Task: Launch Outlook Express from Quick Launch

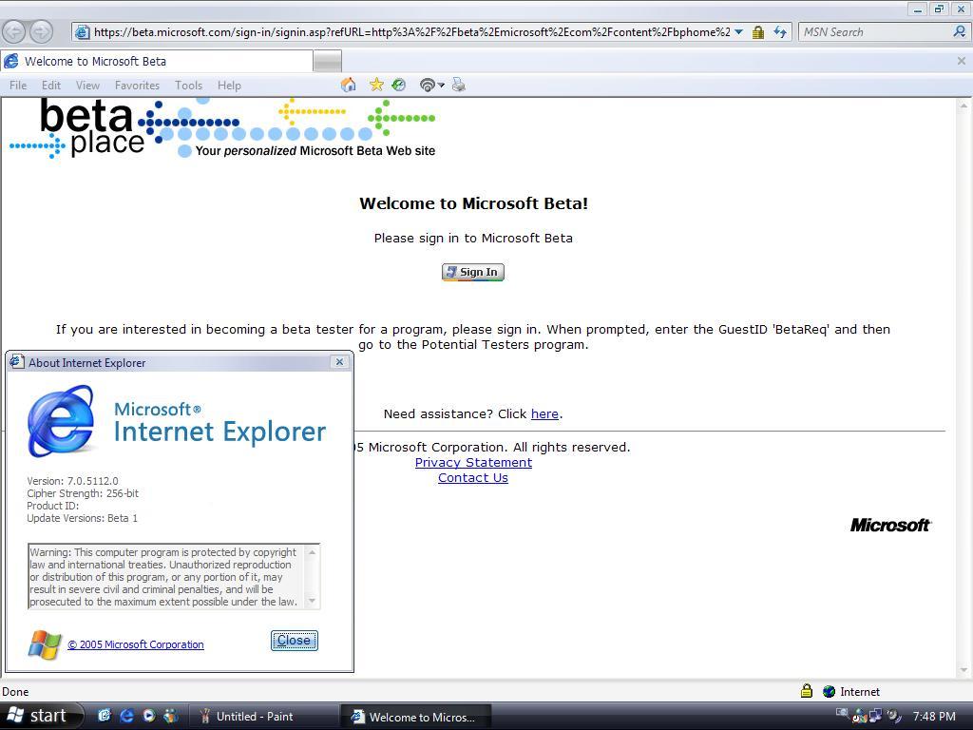Action: 105,716
